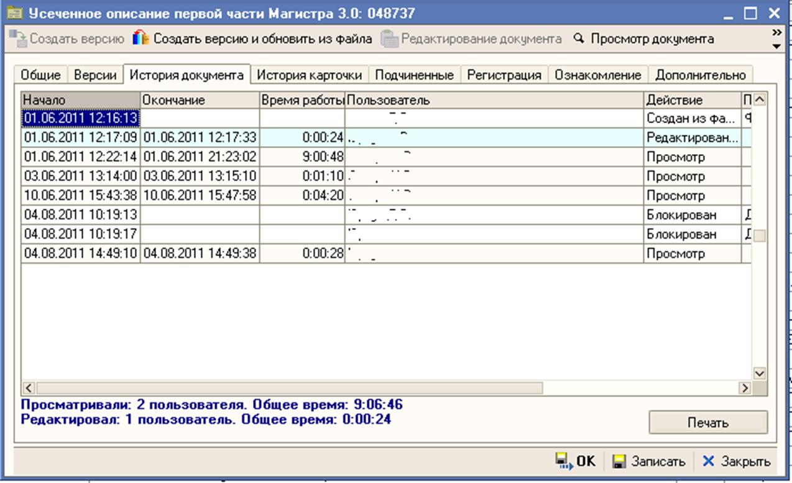This screenshot has width=792, height=483.
Task: Click Блокирован in the 10:19:13 row
Action: tap(692, 215)
